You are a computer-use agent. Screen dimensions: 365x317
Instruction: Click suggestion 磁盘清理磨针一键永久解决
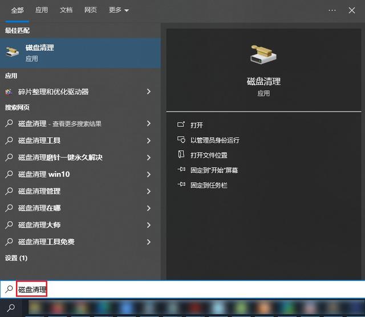tap(60, 158)
